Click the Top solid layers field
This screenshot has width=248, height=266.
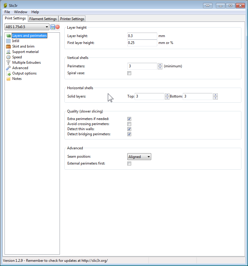point(149,96)
